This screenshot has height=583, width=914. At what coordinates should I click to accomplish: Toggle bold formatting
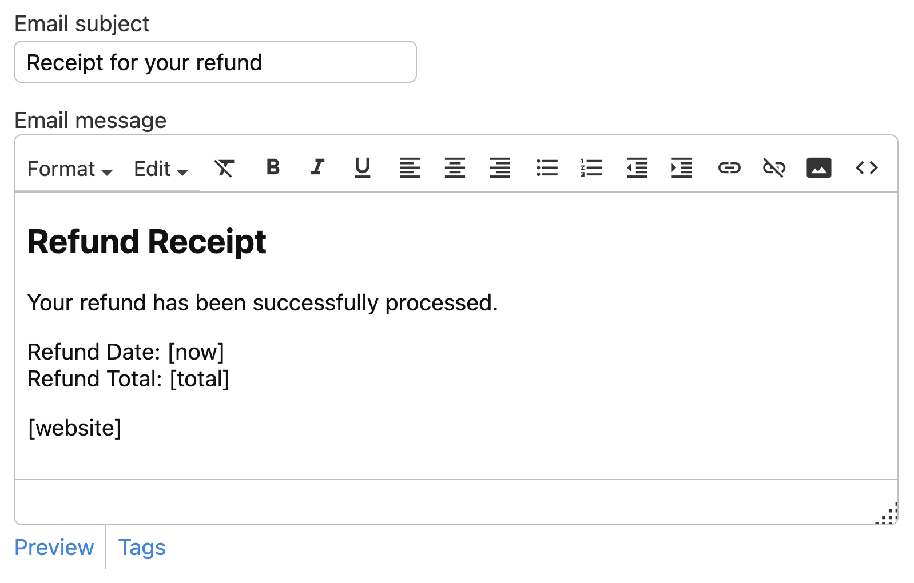[x=273, y=167]
